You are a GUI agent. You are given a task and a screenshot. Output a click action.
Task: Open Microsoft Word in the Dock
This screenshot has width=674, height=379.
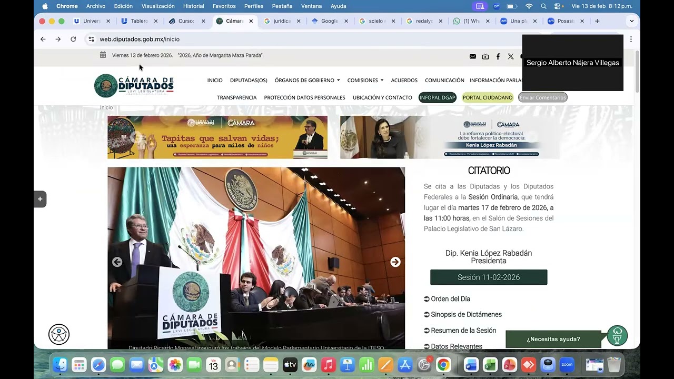(x=471, y=364)
